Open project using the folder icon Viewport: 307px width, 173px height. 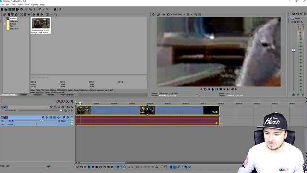click(6, 9)
